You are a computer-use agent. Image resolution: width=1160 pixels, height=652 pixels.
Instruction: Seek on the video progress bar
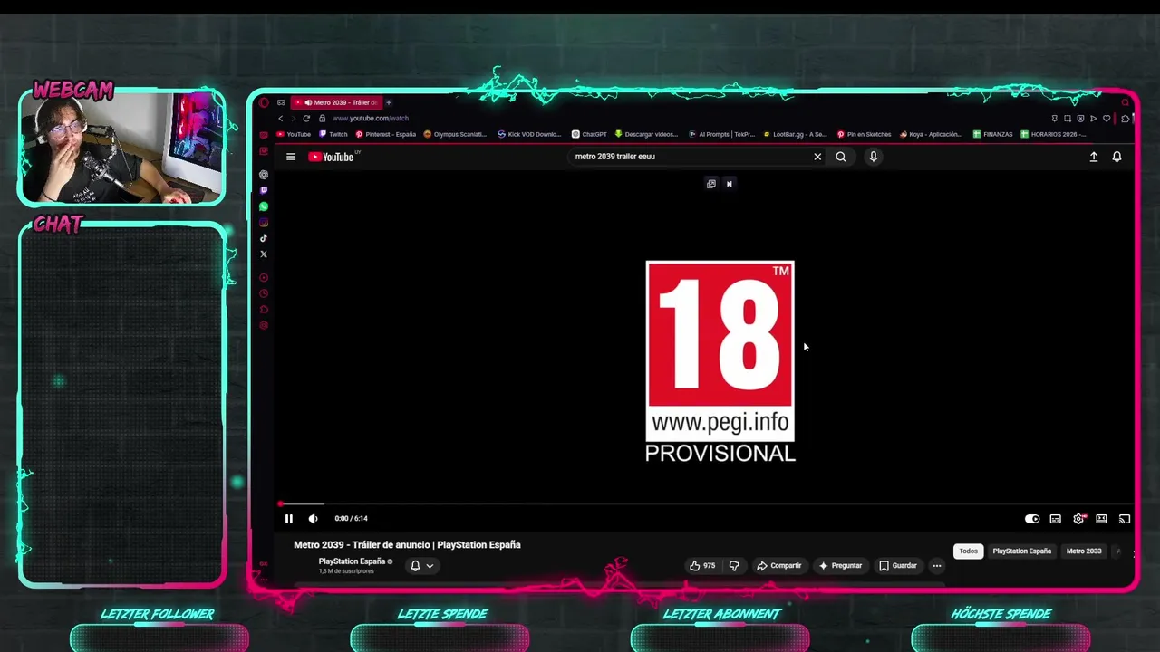706,503
